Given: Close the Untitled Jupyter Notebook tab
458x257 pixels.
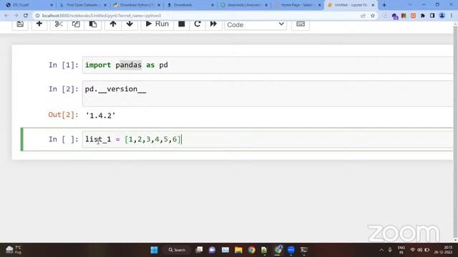Looking at the screenshot, I should [373, 5].
